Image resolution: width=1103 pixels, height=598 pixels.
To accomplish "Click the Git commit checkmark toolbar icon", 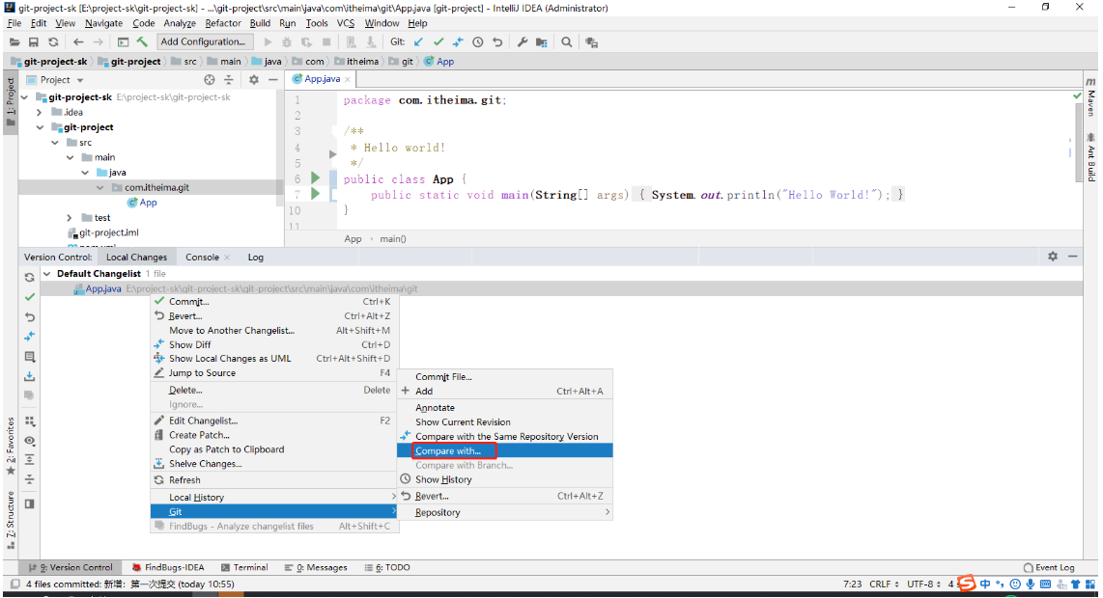I will [x=438, y=42].
